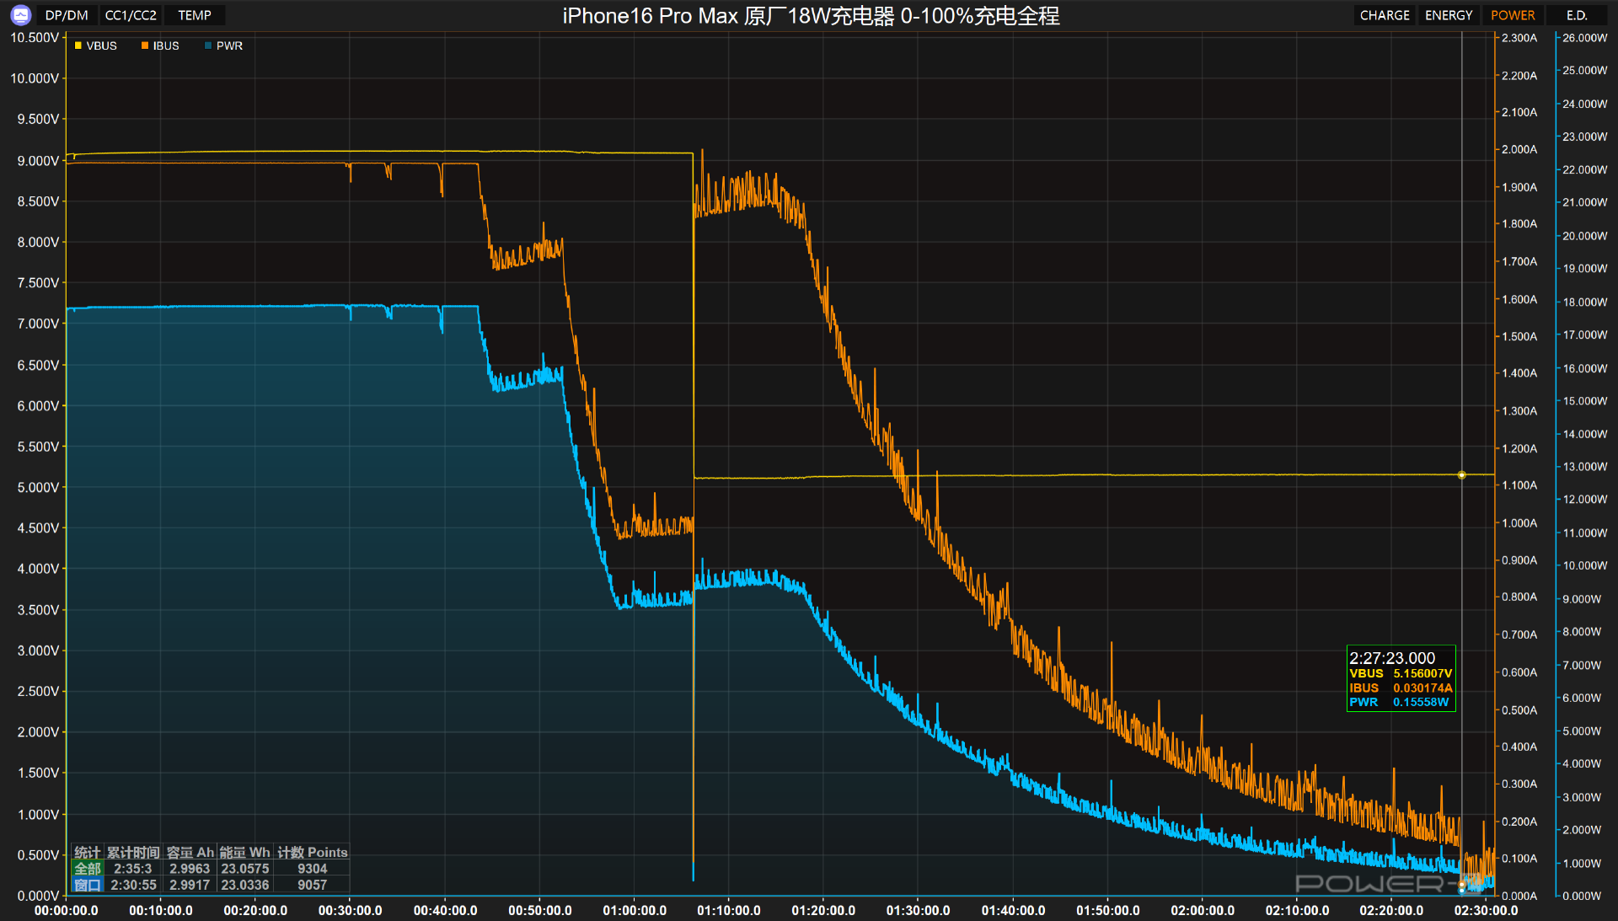
Task: Click the chart title text
Action: pos(811,15)
